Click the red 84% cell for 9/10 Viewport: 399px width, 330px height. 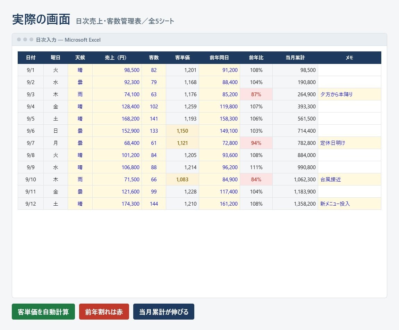pyautogui.click(x=256, y=179)
